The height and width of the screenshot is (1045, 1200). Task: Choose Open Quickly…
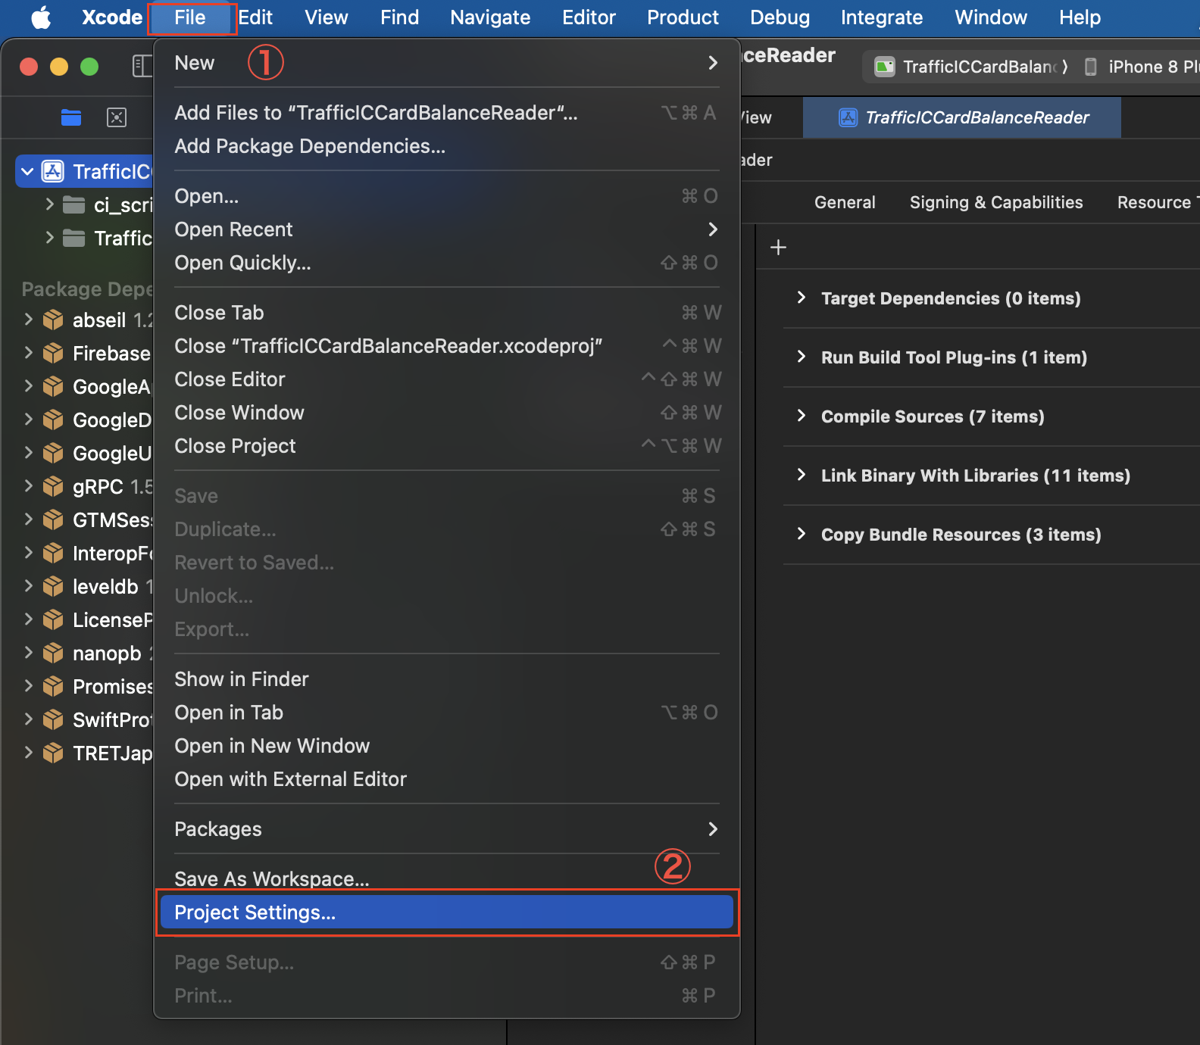point(447,263)
